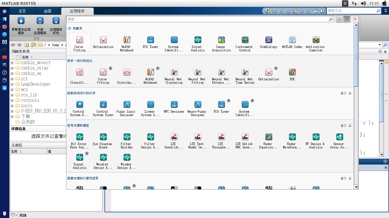This screenshot has height=218, width=389.
Task: Launch the Instrument Control app
Action: pos(245,40)
